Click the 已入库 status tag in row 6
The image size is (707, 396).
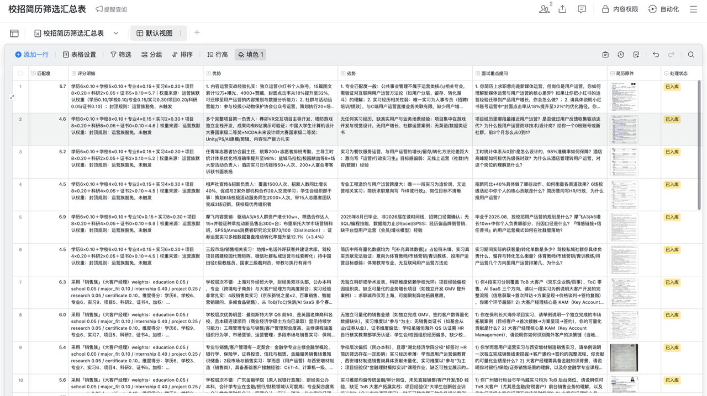pyautogui.click(x=672, y=249)
